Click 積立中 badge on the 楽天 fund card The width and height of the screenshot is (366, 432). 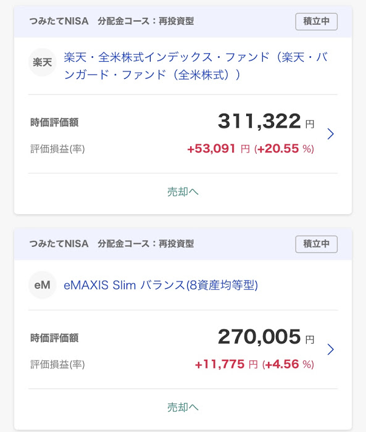coord(317,22)
